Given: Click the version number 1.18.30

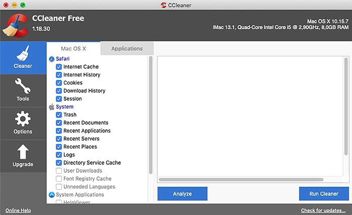Looking at the screenshot, I should coord(41,29).
